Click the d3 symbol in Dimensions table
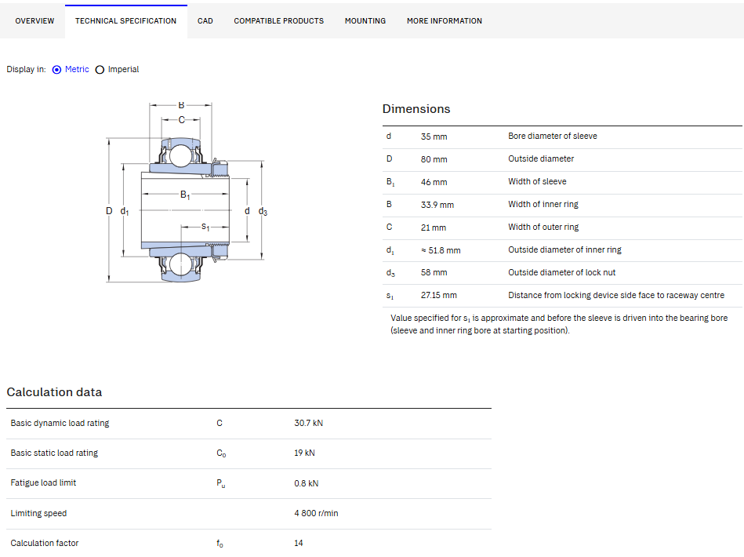The height and width of the screenshot is (557, 744). [x=390, y=273]
